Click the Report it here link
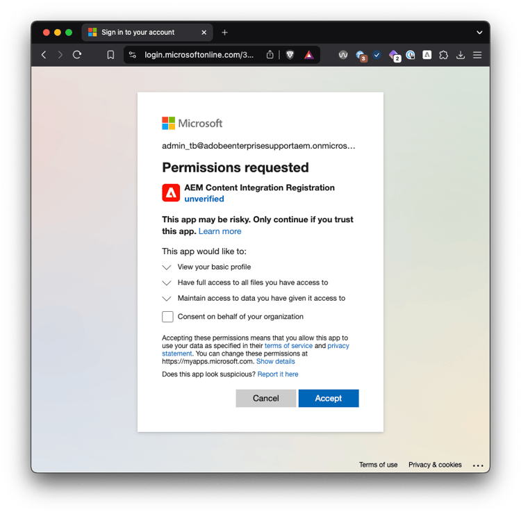This screenshot has height=514, width=521. tap(278, 374)
